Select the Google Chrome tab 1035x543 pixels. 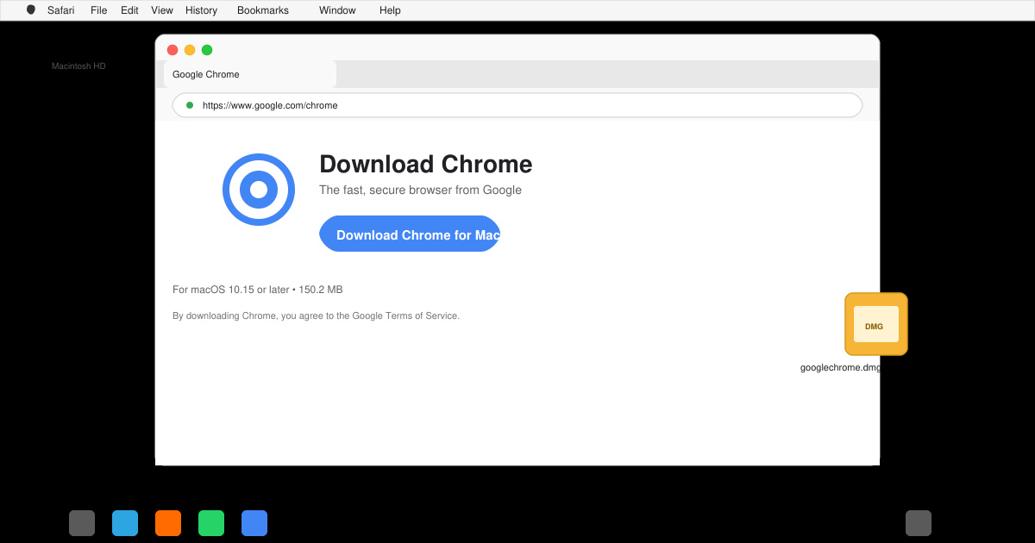(x=250, y=74)
